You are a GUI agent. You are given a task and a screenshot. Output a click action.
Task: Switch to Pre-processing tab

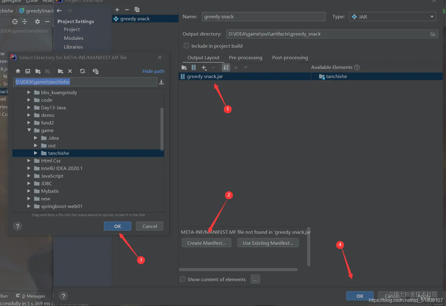pyautogui.click(x=245, y=58)
